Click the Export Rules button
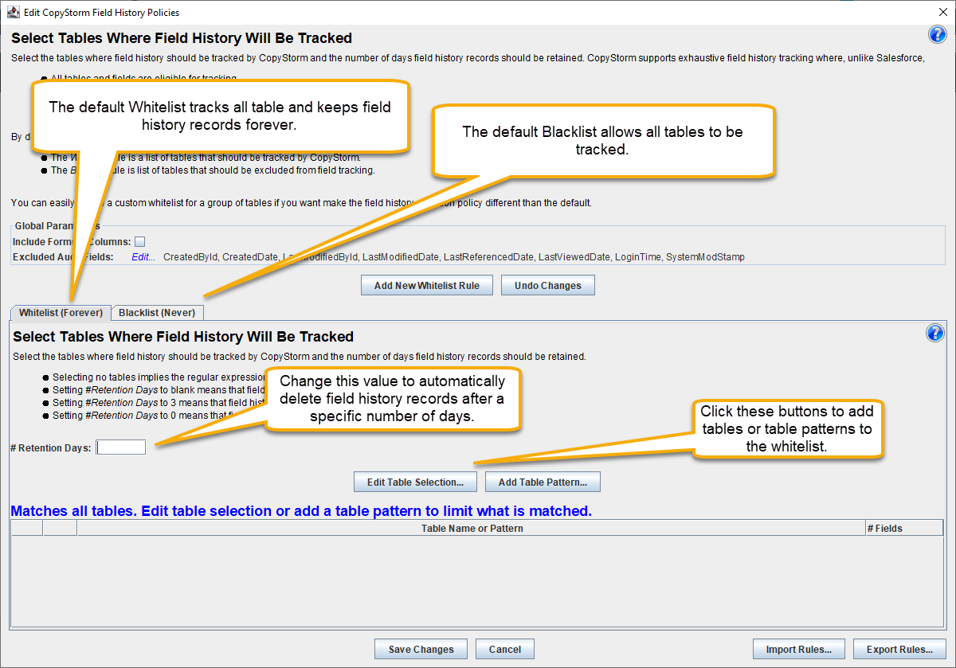Viewport: 956px width, 668px height. click(899, 649)
